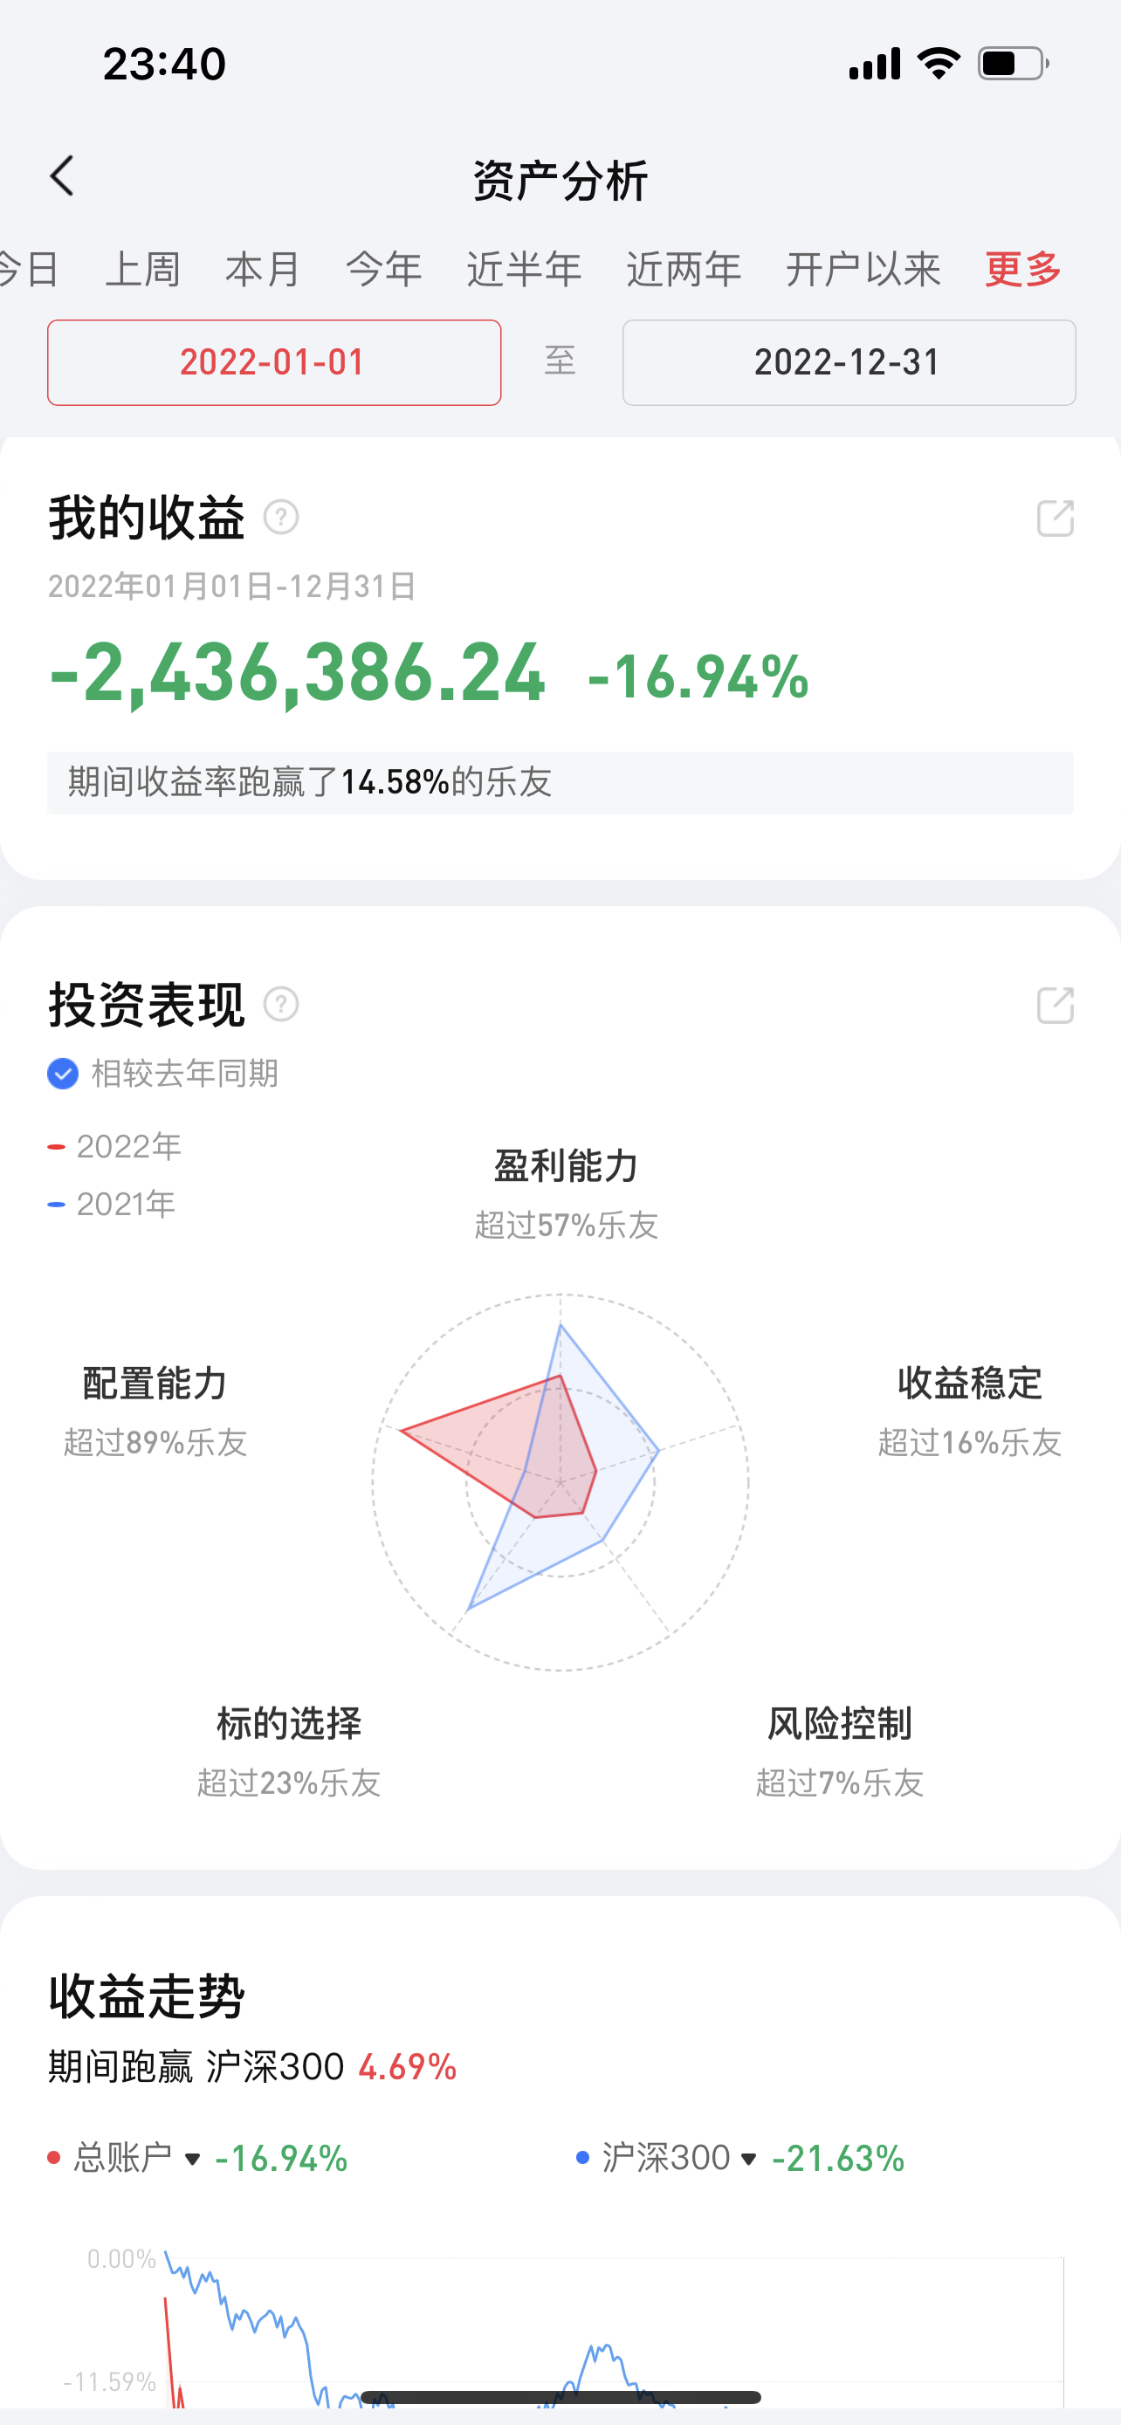Viewport: 1121px width, 2425px height.
Task: Tap the 盈利能力 radar label
Action: coord(566,1166)
